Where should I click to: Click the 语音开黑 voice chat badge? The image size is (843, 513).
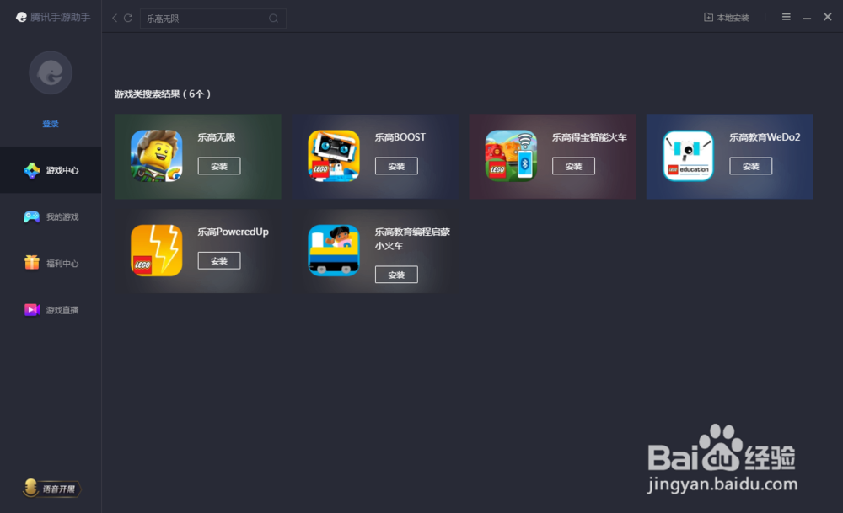[x=51, y=489]
